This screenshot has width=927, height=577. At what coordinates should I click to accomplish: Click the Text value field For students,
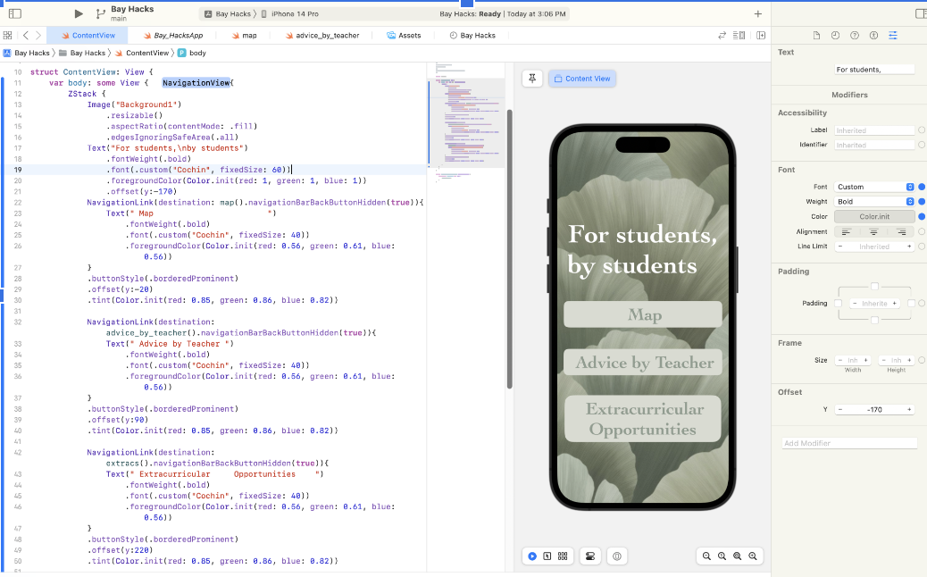[874, 69]
